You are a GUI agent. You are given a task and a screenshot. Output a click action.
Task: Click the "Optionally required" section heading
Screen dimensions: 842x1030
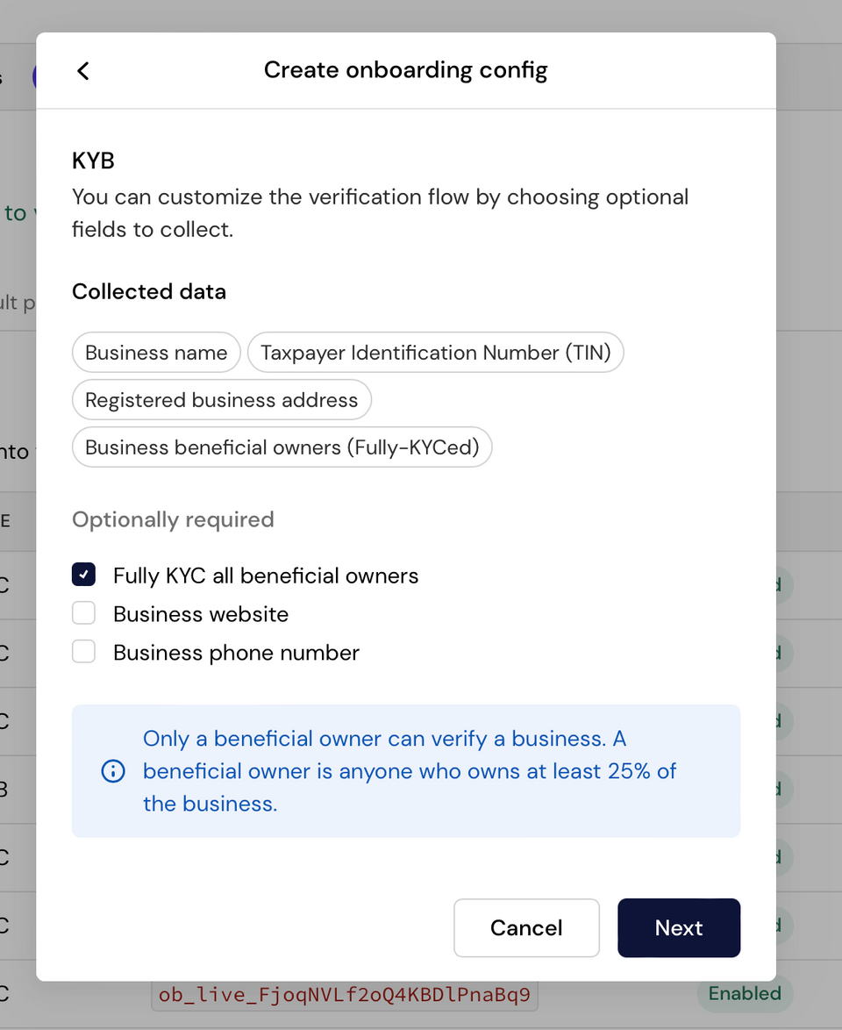click(173, 519)
